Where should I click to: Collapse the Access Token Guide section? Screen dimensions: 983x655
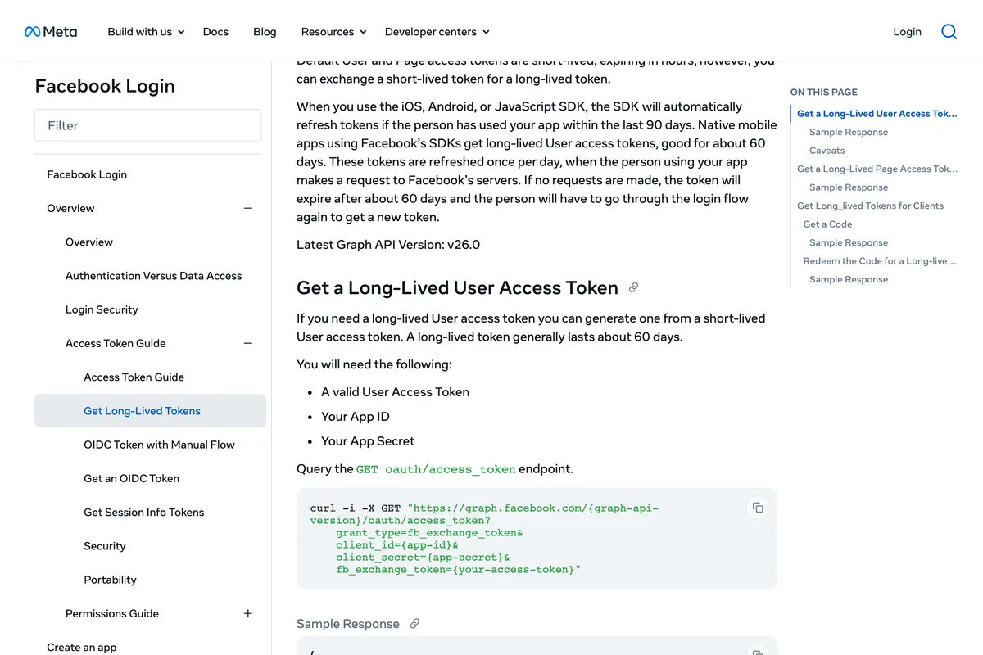[248, 344]
